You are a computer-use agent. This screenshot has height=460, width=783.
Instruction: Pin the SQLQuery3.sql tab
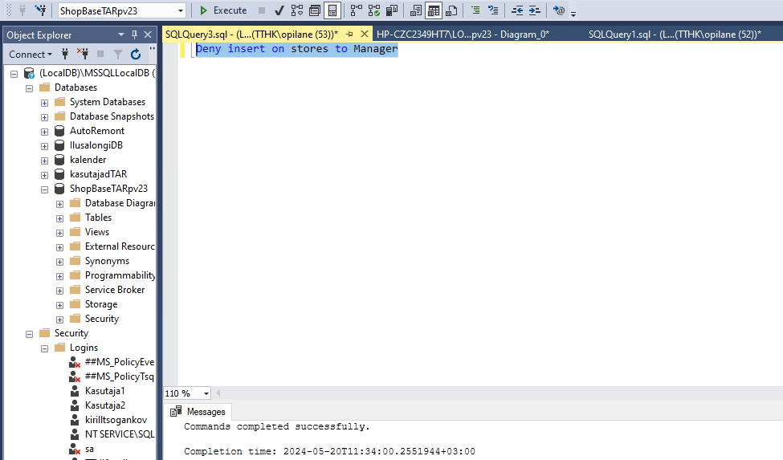(349, 35)
